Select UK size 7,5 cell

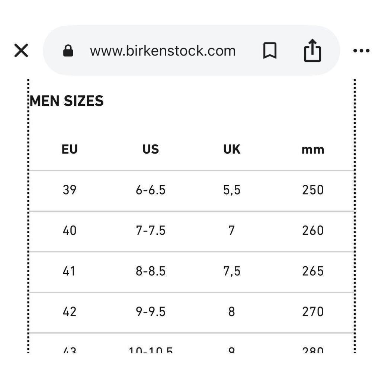tap(232, 271)
